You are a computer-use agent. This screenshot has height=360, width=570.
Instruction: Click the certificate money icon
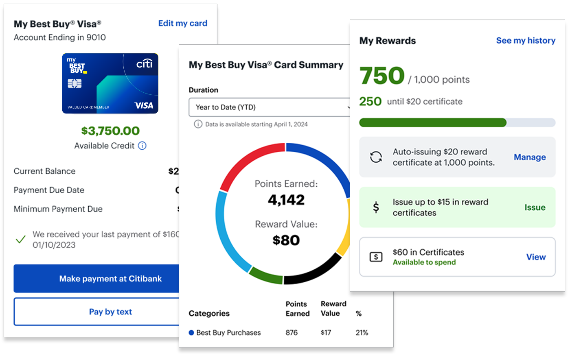coord(376,257)
